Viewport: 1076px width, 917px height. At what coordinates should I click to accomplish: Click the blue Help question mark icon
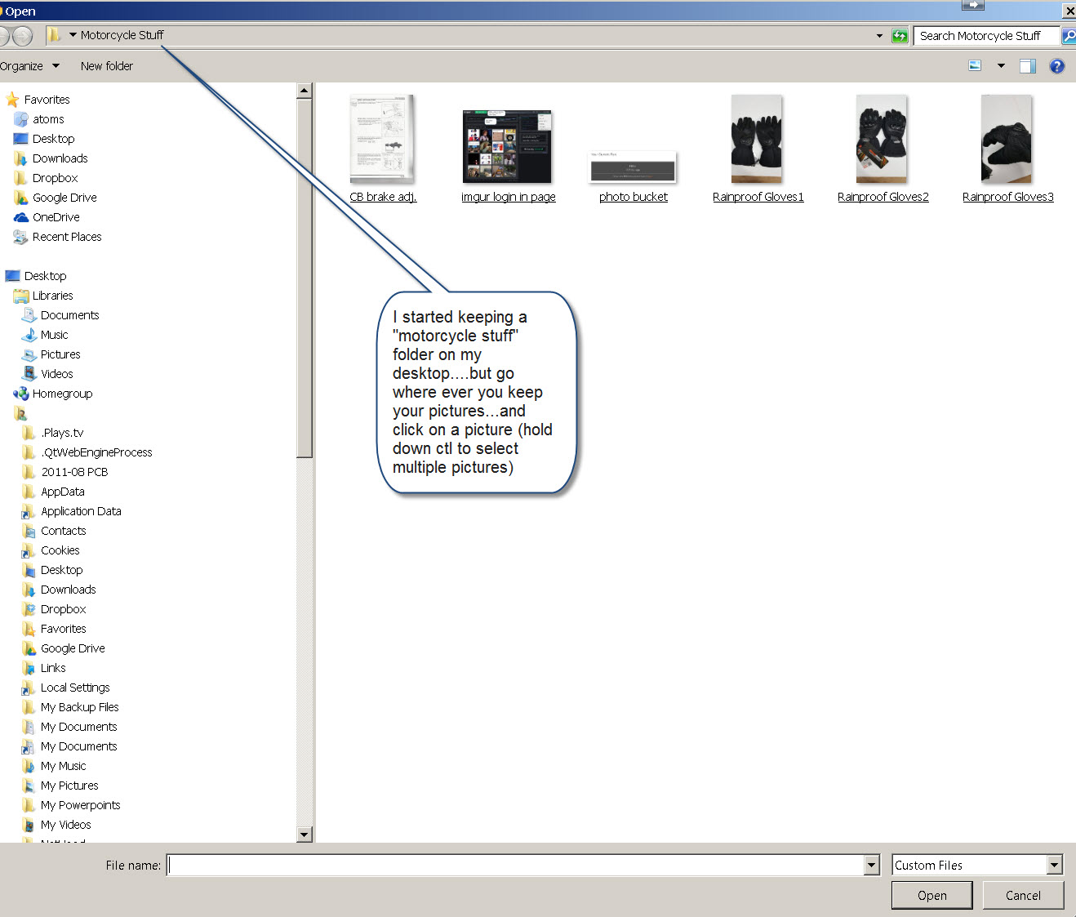click(x=1057, y=66)
